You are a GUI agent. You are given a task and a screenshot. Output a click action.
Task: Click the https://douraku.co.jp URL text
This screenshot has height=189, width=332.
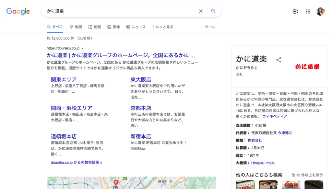tap(63, 48)
